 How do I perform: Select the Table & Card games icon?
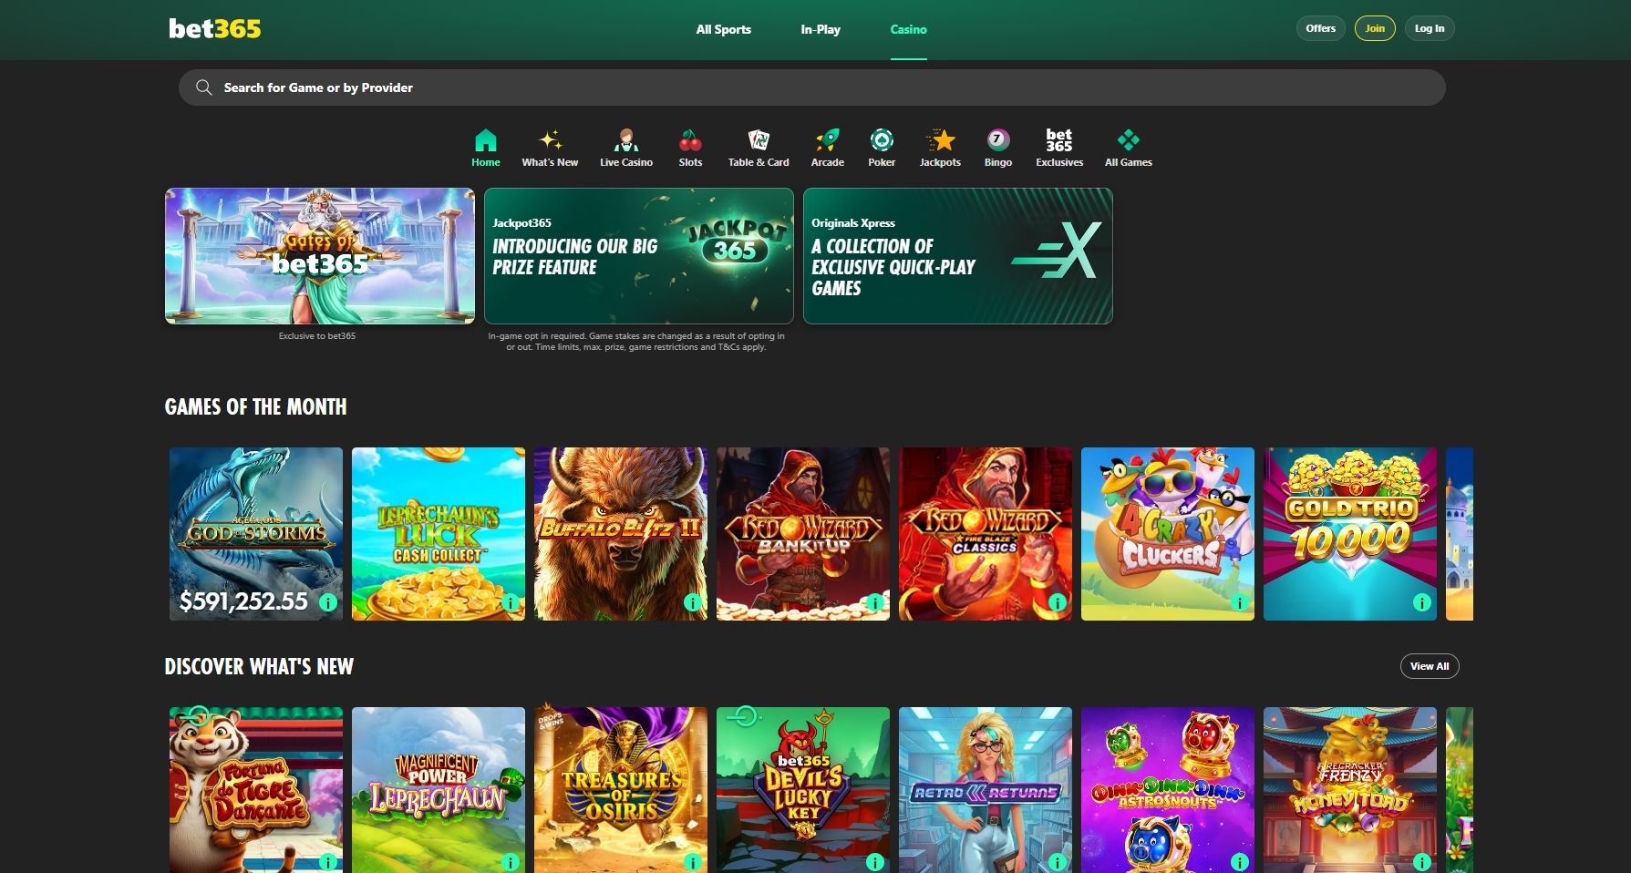758,146
